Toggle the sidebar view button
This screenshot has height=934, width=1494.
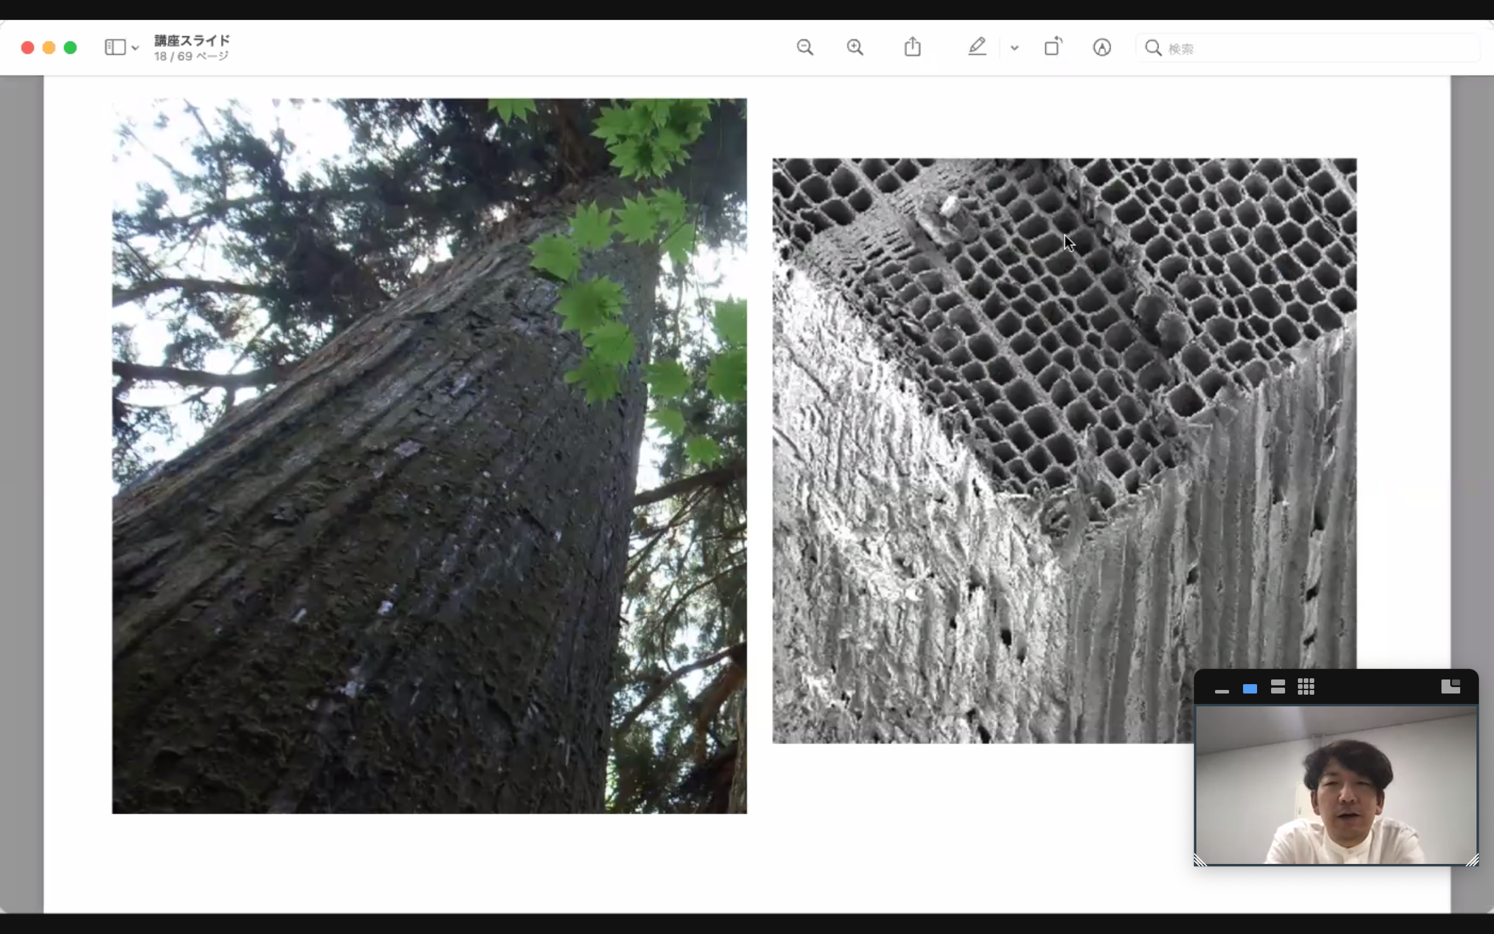(115, 47)
